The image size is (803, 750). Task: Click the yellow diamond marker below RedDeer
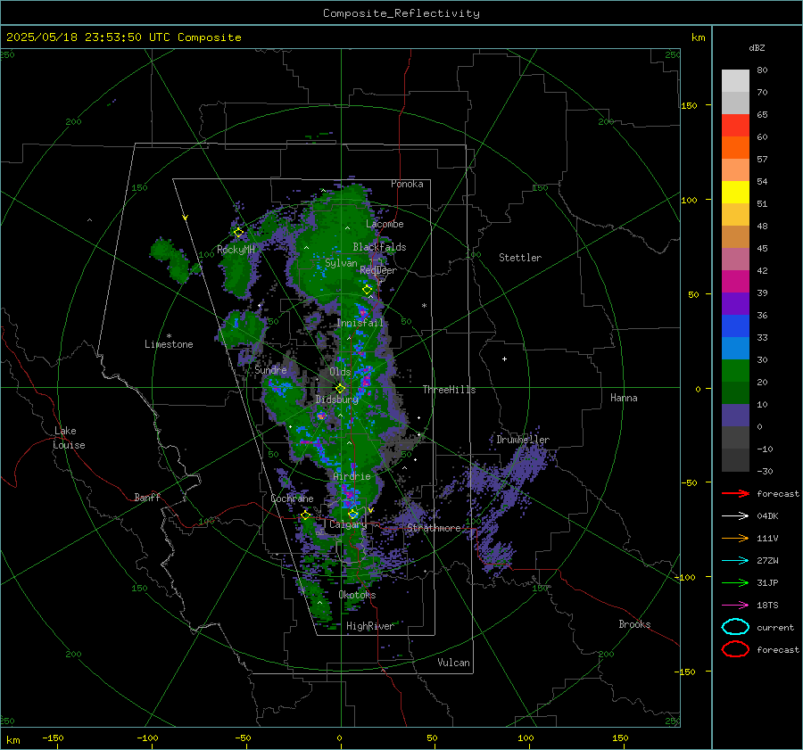(368, 290)
